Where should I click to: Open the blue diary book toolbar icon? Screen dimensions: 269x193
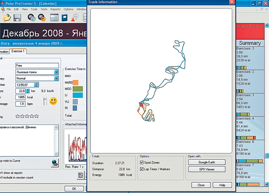(65, 18)
